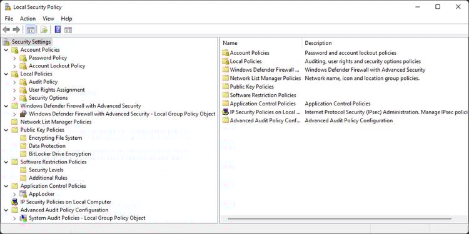Select the Application Control Policies tree label
469x234 pixels.
53,186
